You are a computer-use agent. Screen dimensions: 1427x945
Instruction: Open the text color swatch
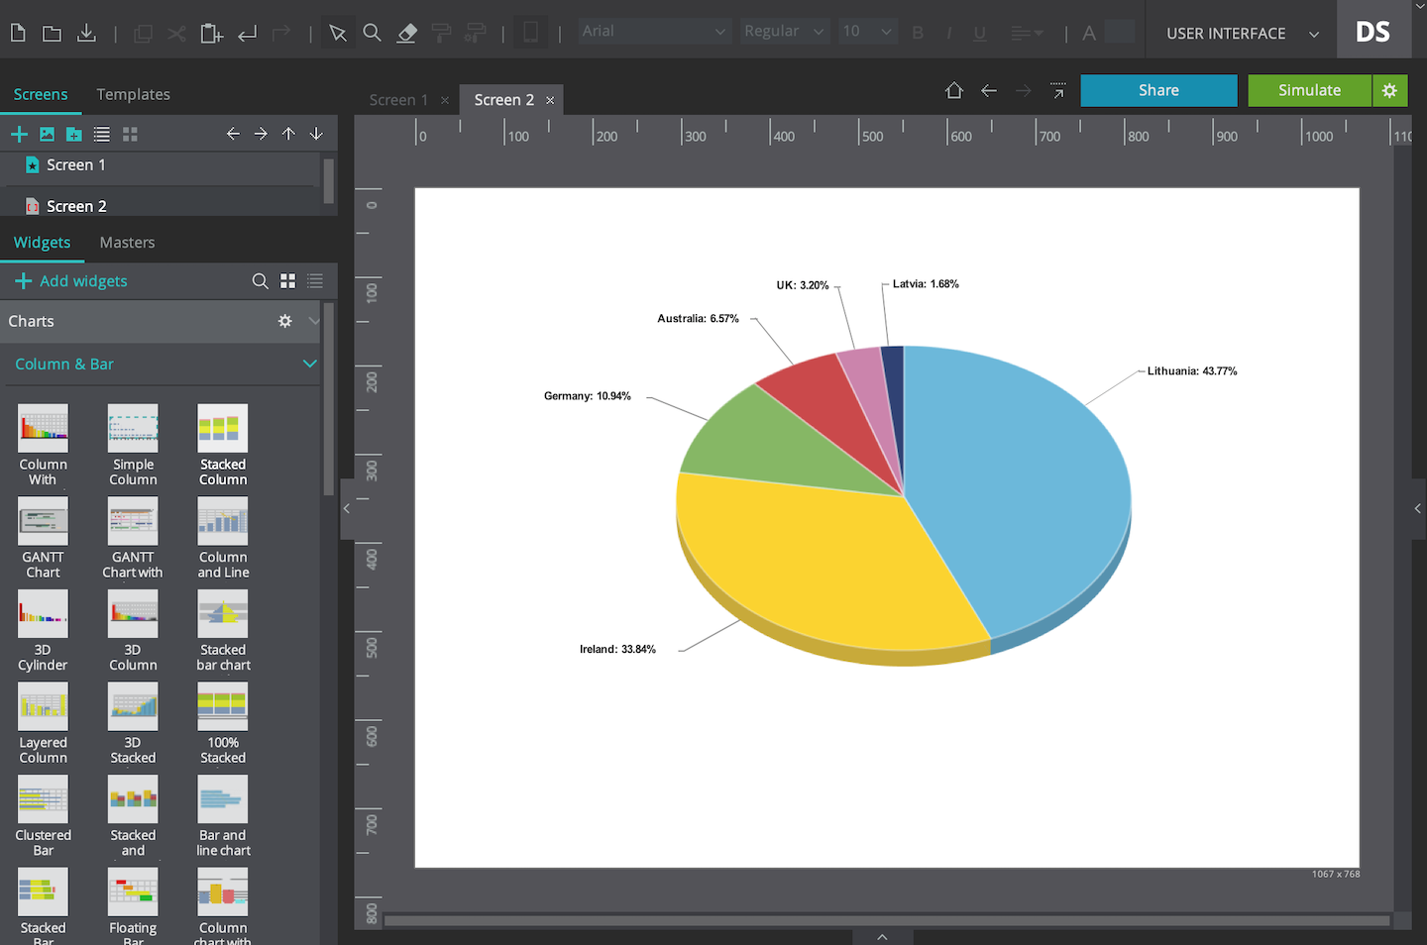tap(1119, 32)
